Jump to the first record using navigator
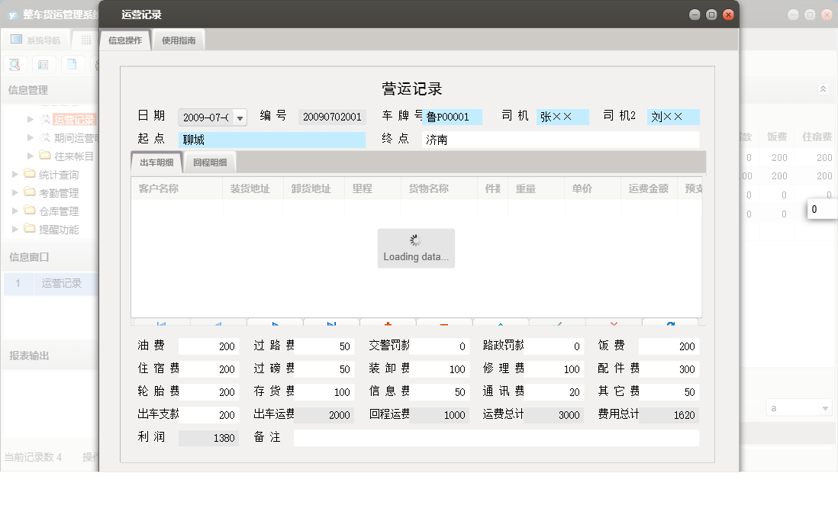Image resolution: width=838 pixels, height=515 pixels. pyautogui.click(x=161, y=323)
